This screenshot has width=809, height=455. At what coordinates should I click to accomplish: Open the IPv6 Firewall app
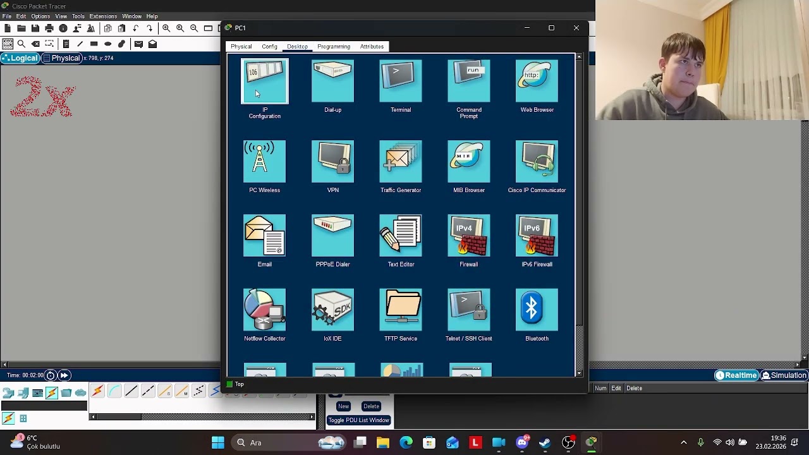(x=537, y=236)
